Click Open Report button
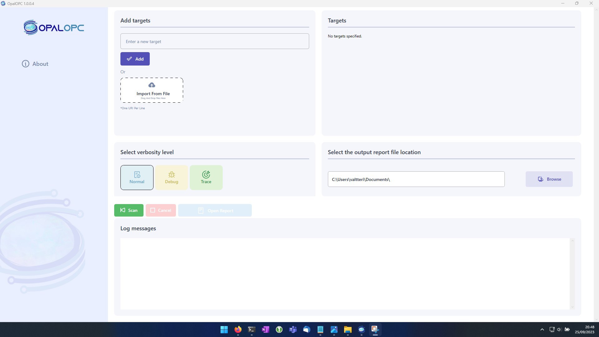Image resolution: width=599 pixels, height=337 pixels. pyautogui.click(x=215, y=211)
